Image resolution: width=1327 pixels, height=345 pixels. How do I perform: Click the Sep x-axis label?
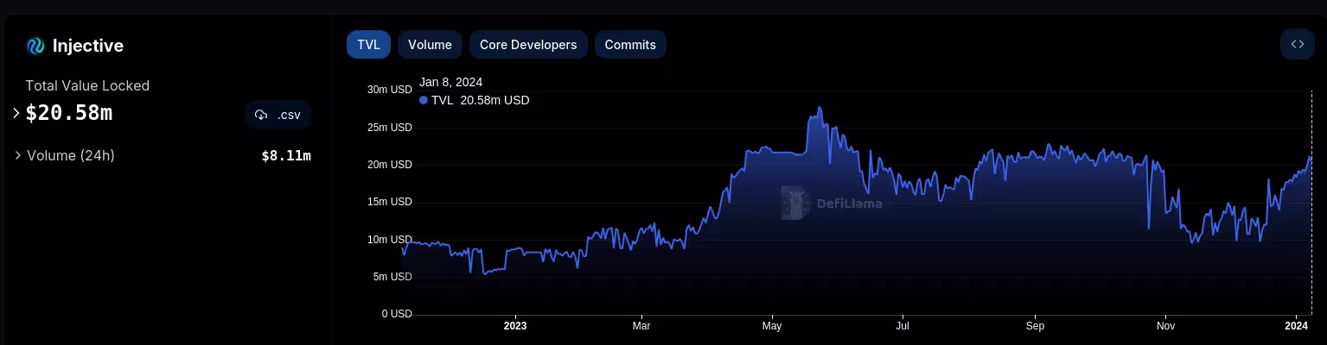point(1036,326)
